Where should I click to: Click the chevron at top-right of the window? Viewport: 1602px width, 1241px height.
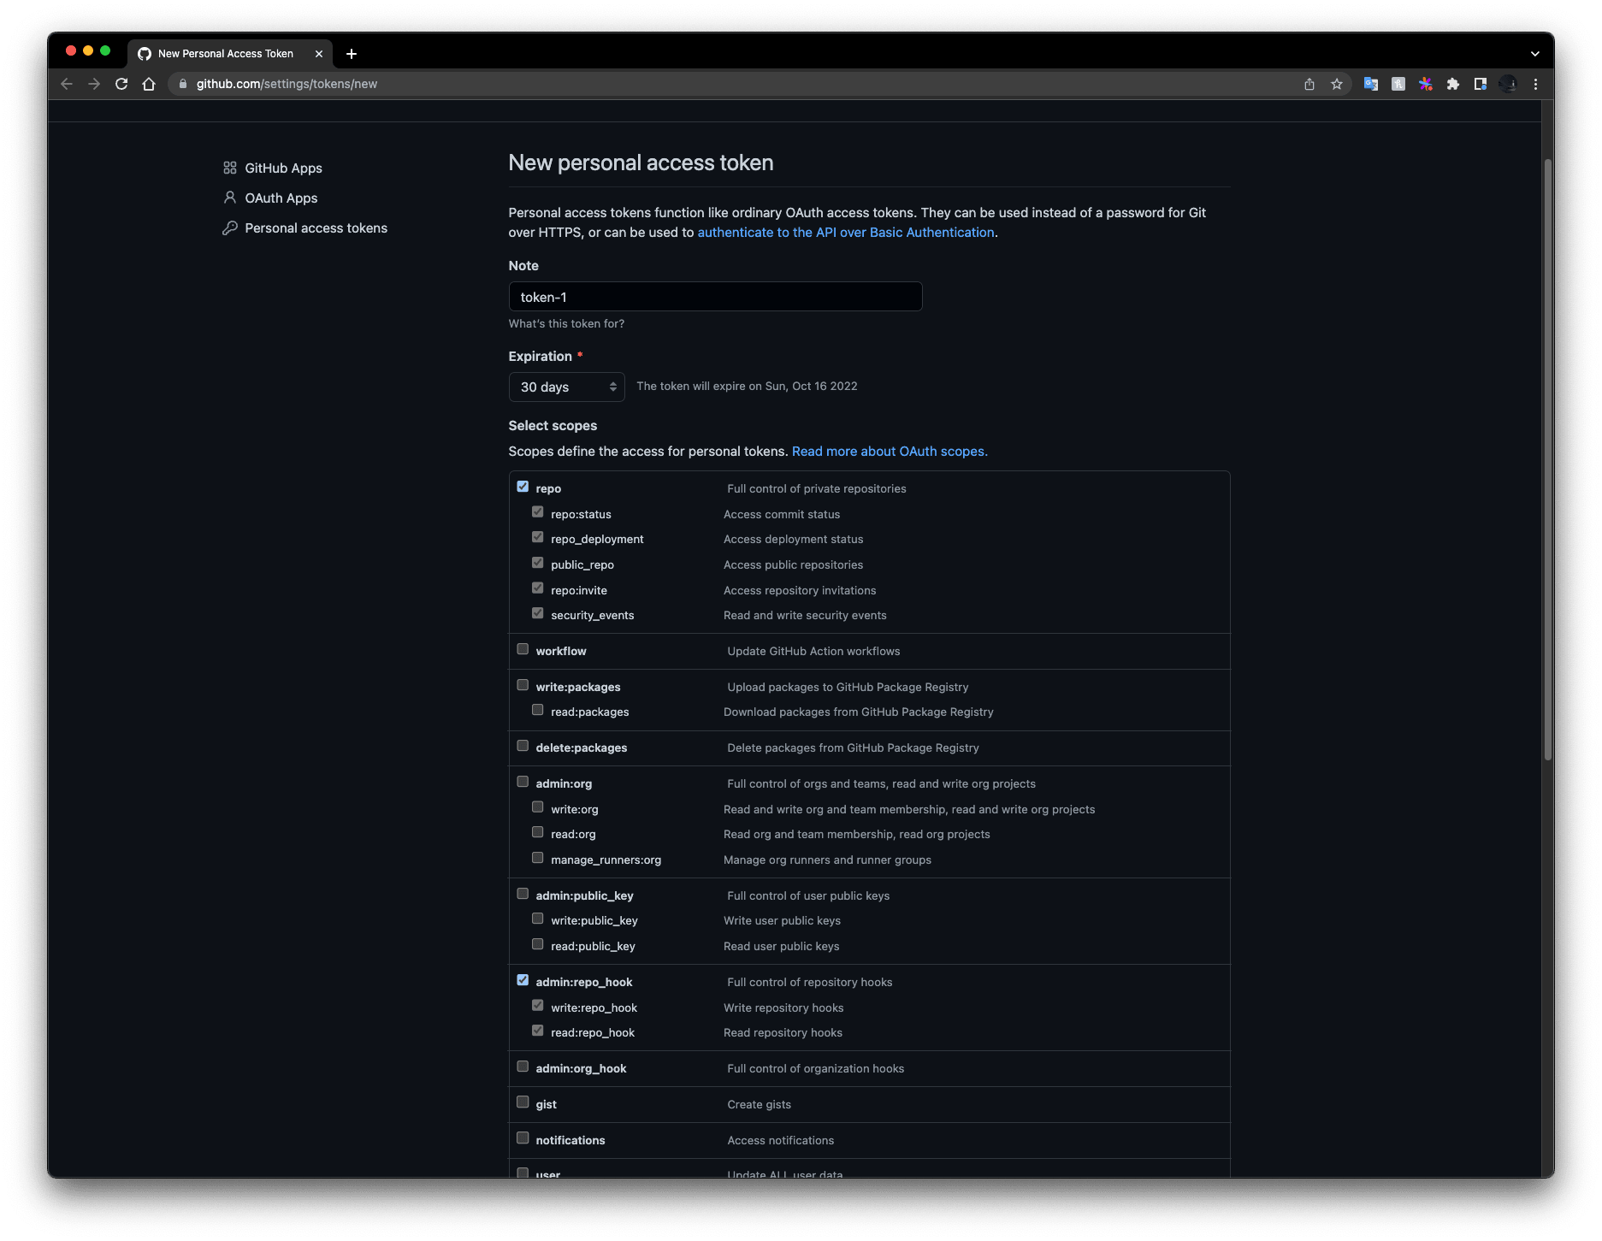click(1534, 52)
